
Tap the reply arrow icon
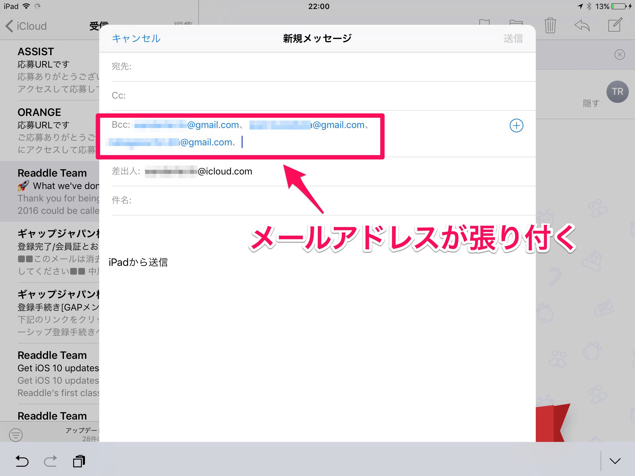pos(582,25)
